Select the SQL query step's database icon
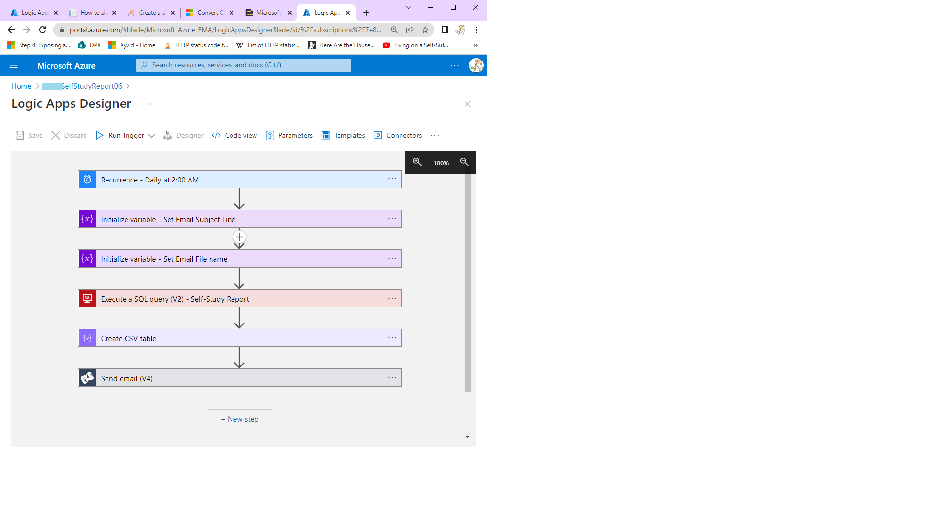930x527 pixels. coord(86,298)
